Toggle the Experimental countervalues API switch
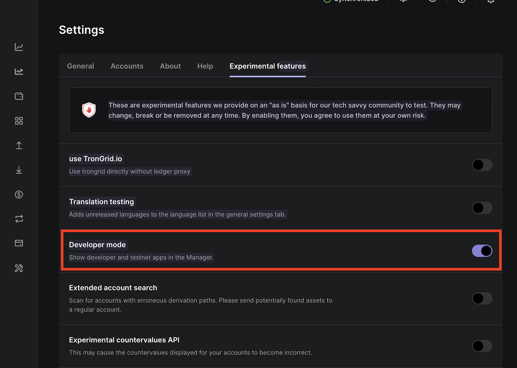The image size is (517, 368). pyautogui.click(x=482, y=346)
